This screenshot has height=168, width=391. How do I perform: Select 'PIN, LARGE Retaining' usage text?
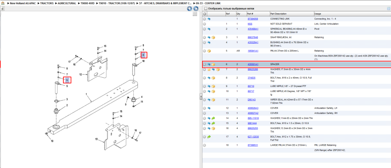(x=325, y=145)
